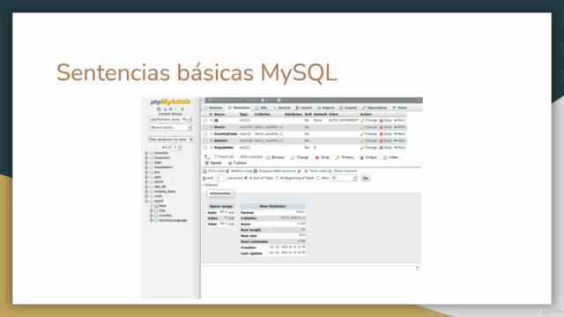Collapse the world database node
The width and height of the screenshot is (564, 317).
click(x=147, y=202)
